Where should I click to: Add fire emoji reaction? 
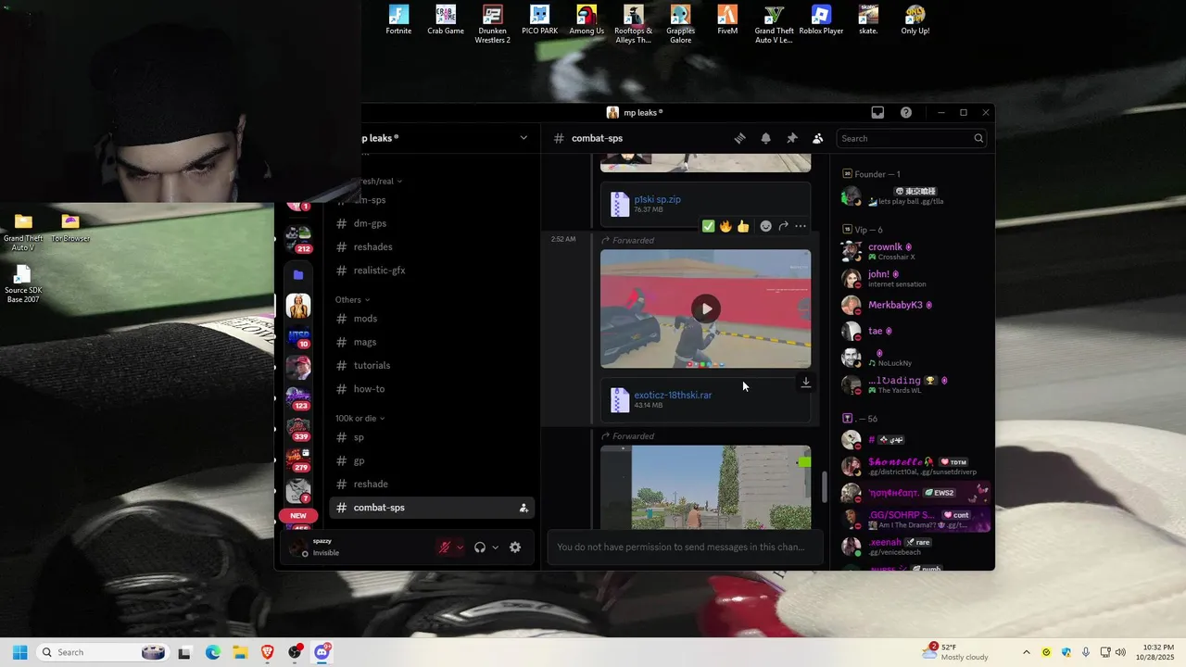click(x=725, y=226)
